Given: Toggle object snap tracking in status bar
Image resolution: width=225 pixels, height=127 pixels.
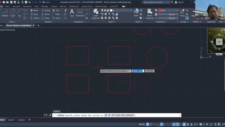Looking at the screenshot, I should tap(174, 124).
